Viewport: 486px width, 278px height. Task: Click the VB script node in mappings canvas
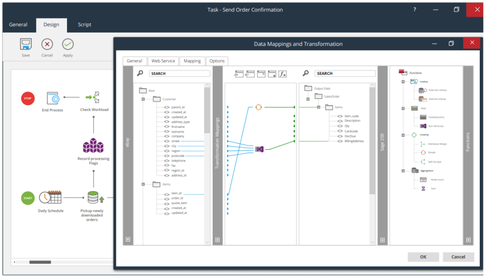tap(259, 149)
